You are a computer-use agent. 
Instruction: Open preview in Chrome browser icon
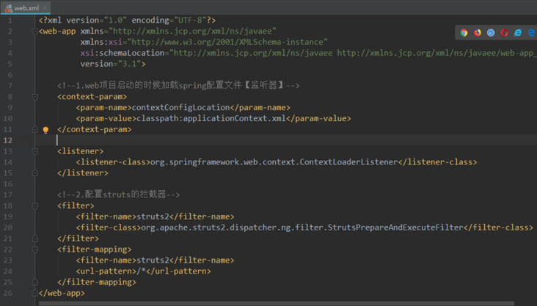pyautogui.click(x=464, y=32)
